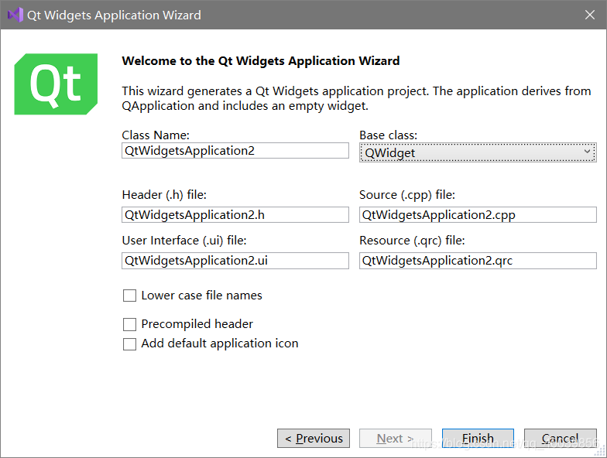Cancel the wizard
Screen dimensions: 607x458
(x=561, y=438)
